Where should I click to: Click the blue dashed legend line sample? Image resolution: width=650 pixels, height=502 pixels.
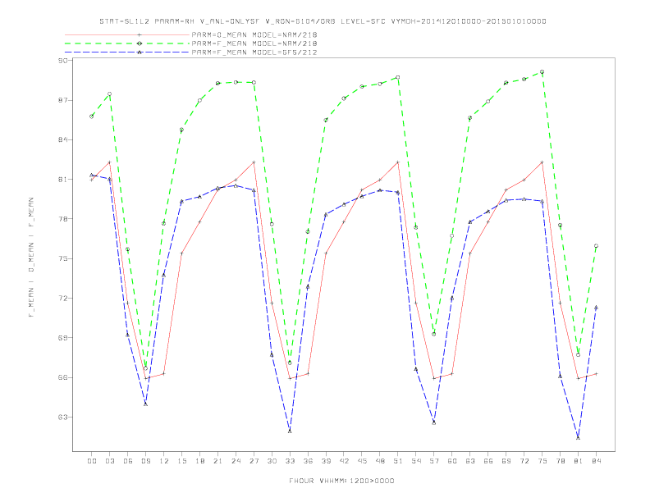[x=127, y=52]
